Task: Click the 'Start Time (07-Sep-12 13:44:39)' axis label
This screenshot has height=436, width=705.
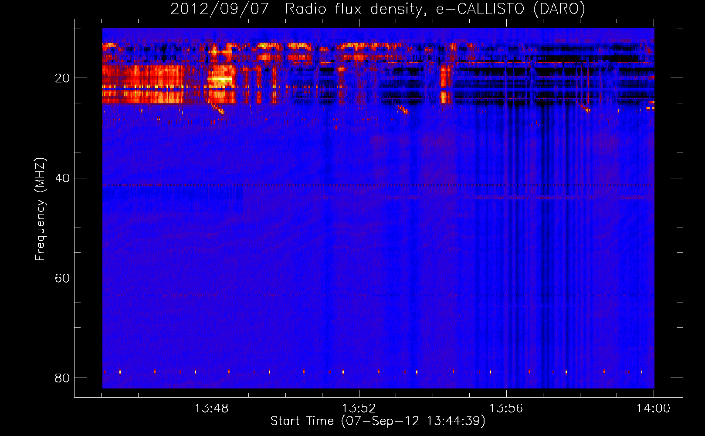Action: [x=378, y=421]
